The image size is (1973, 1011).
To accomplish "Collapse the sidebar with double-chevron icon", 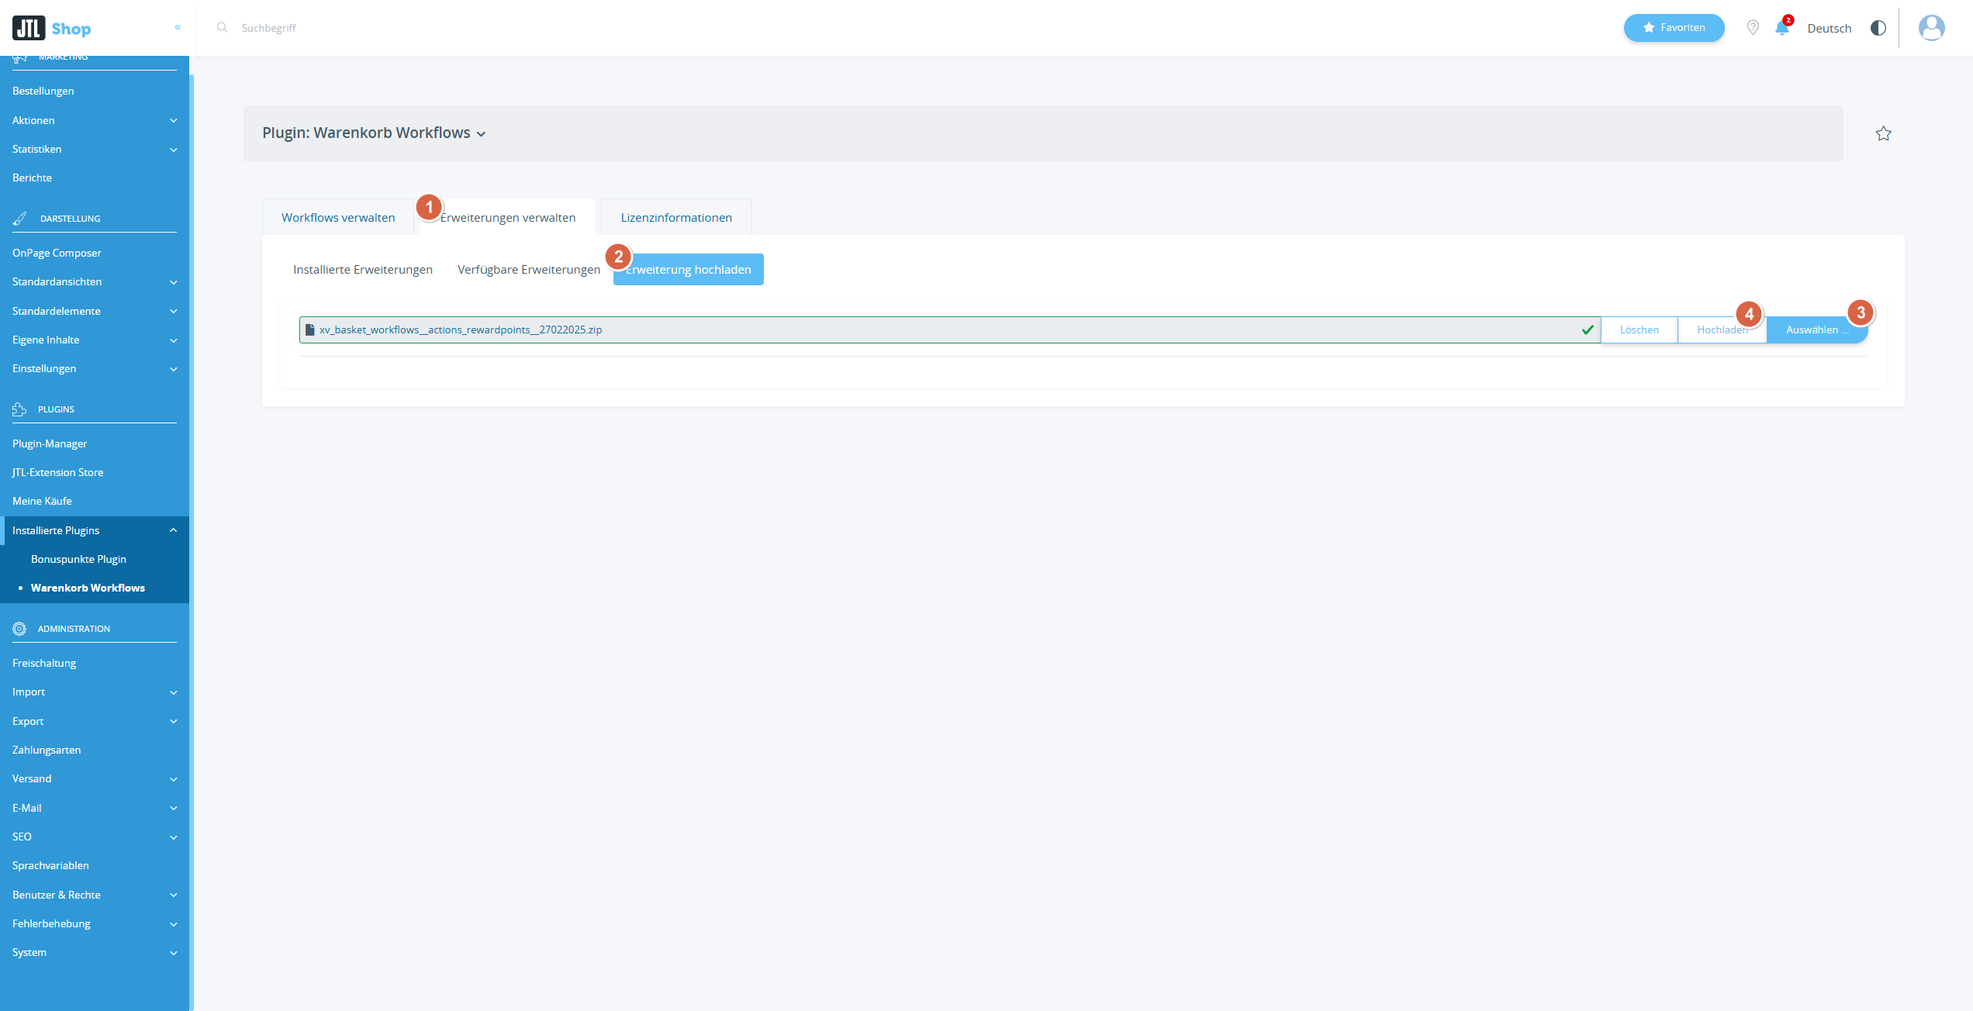I will (178, 27).
